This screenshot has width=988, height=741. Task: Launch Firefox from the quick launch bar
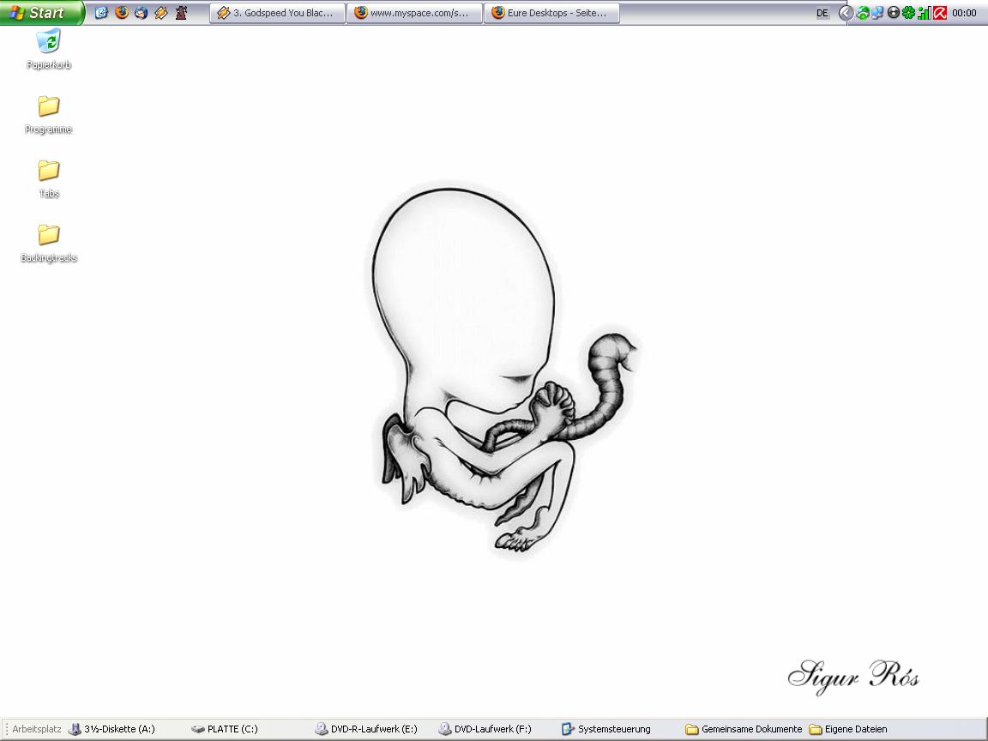tap(122, 13)
